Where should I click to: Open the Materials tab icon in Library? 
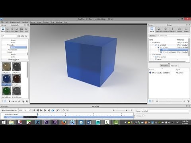click(x=3, y=29)
